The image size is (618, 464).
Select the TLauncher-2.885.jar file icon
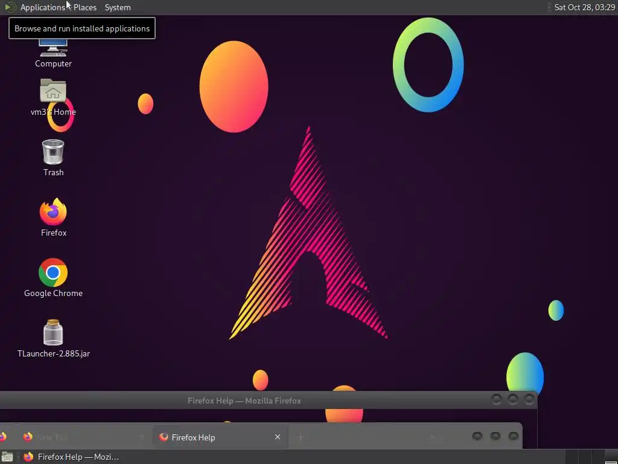53,338
